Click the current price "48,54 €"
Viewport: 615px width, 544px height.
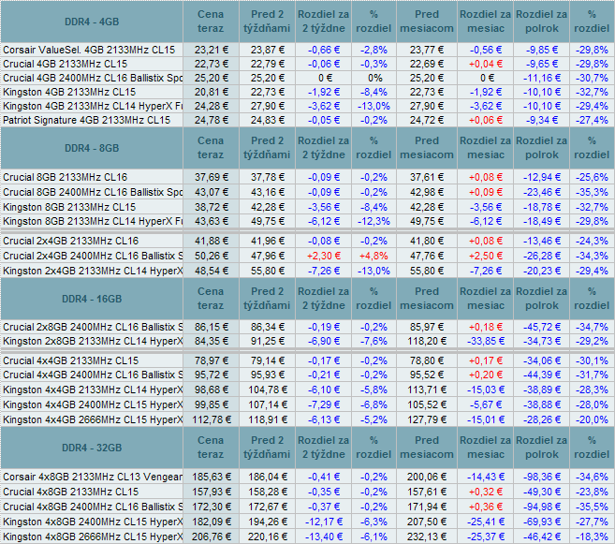[x=211, y=271]
